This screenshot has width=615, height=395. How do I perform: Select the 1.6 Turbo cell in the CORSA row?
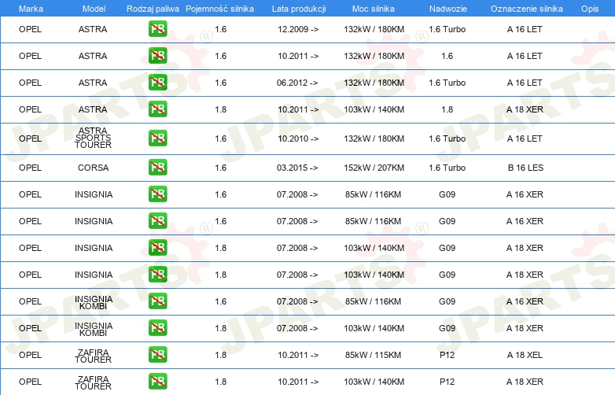[447, 168]
